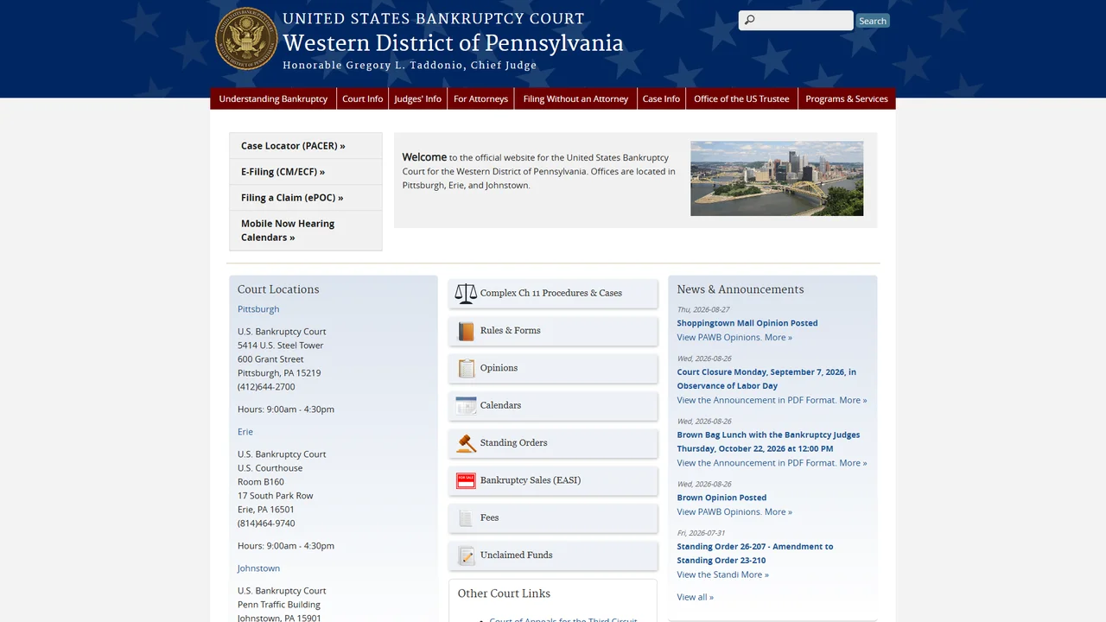1106x622 pixels.
Task: Click the calendar icon beside Calendars
Action: [467, 405]
